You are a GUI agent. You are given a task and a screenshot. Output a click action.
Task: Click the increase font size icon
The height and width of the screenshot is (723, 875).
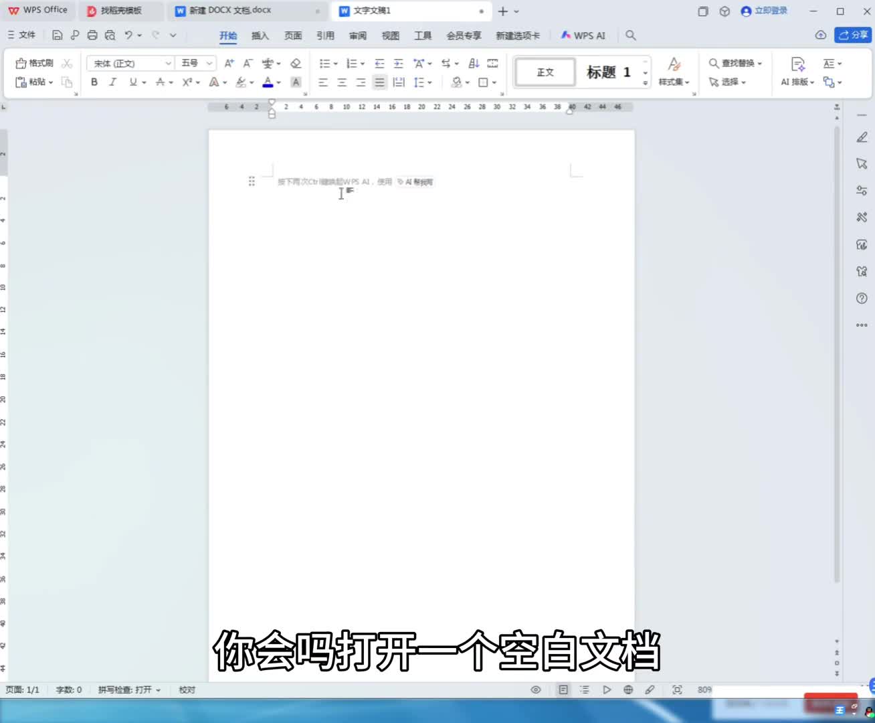[229, 63]
